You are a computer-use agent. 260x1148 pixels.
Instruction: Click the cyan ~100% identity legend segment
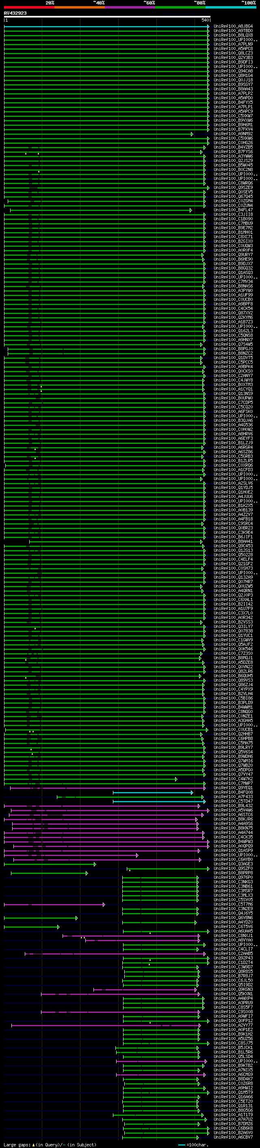(x=231, y=8)
